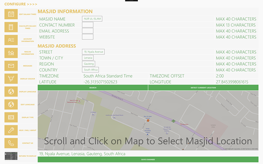Click the Contact Us phone icon

(11, 143)
